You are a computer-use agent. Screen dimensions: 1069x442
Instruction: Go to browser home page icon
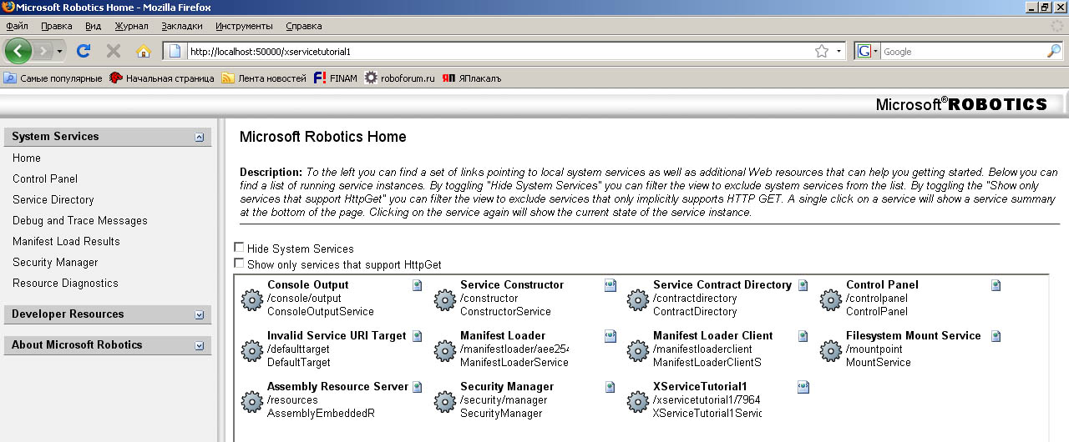tap(144, 51)
